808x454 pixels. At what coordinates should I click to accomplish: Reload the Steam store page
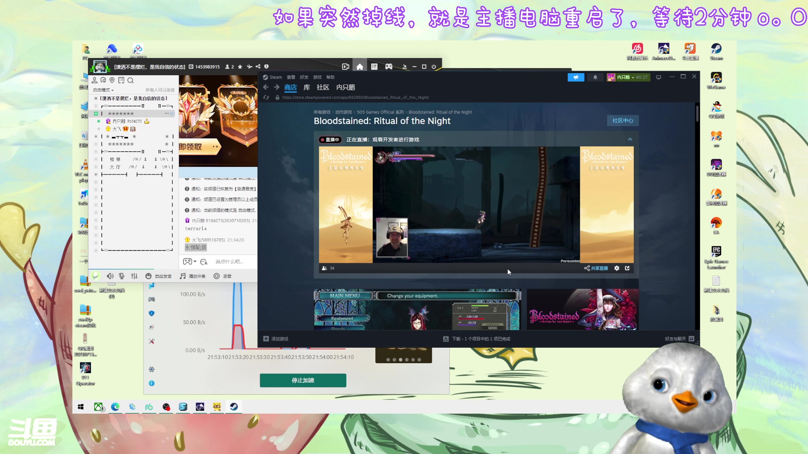point(266,97)
